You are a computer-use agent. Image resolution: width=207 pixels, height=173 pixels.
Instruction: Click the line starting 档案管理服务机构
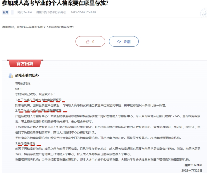pos(103,160)
